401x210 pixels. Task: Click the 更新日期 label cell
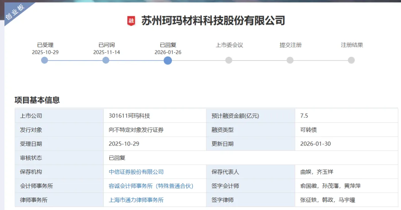coord(250,144)
